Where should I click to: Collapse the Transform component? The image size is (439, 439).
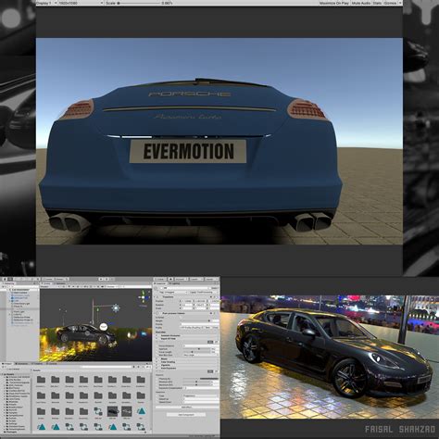[155, 296]
